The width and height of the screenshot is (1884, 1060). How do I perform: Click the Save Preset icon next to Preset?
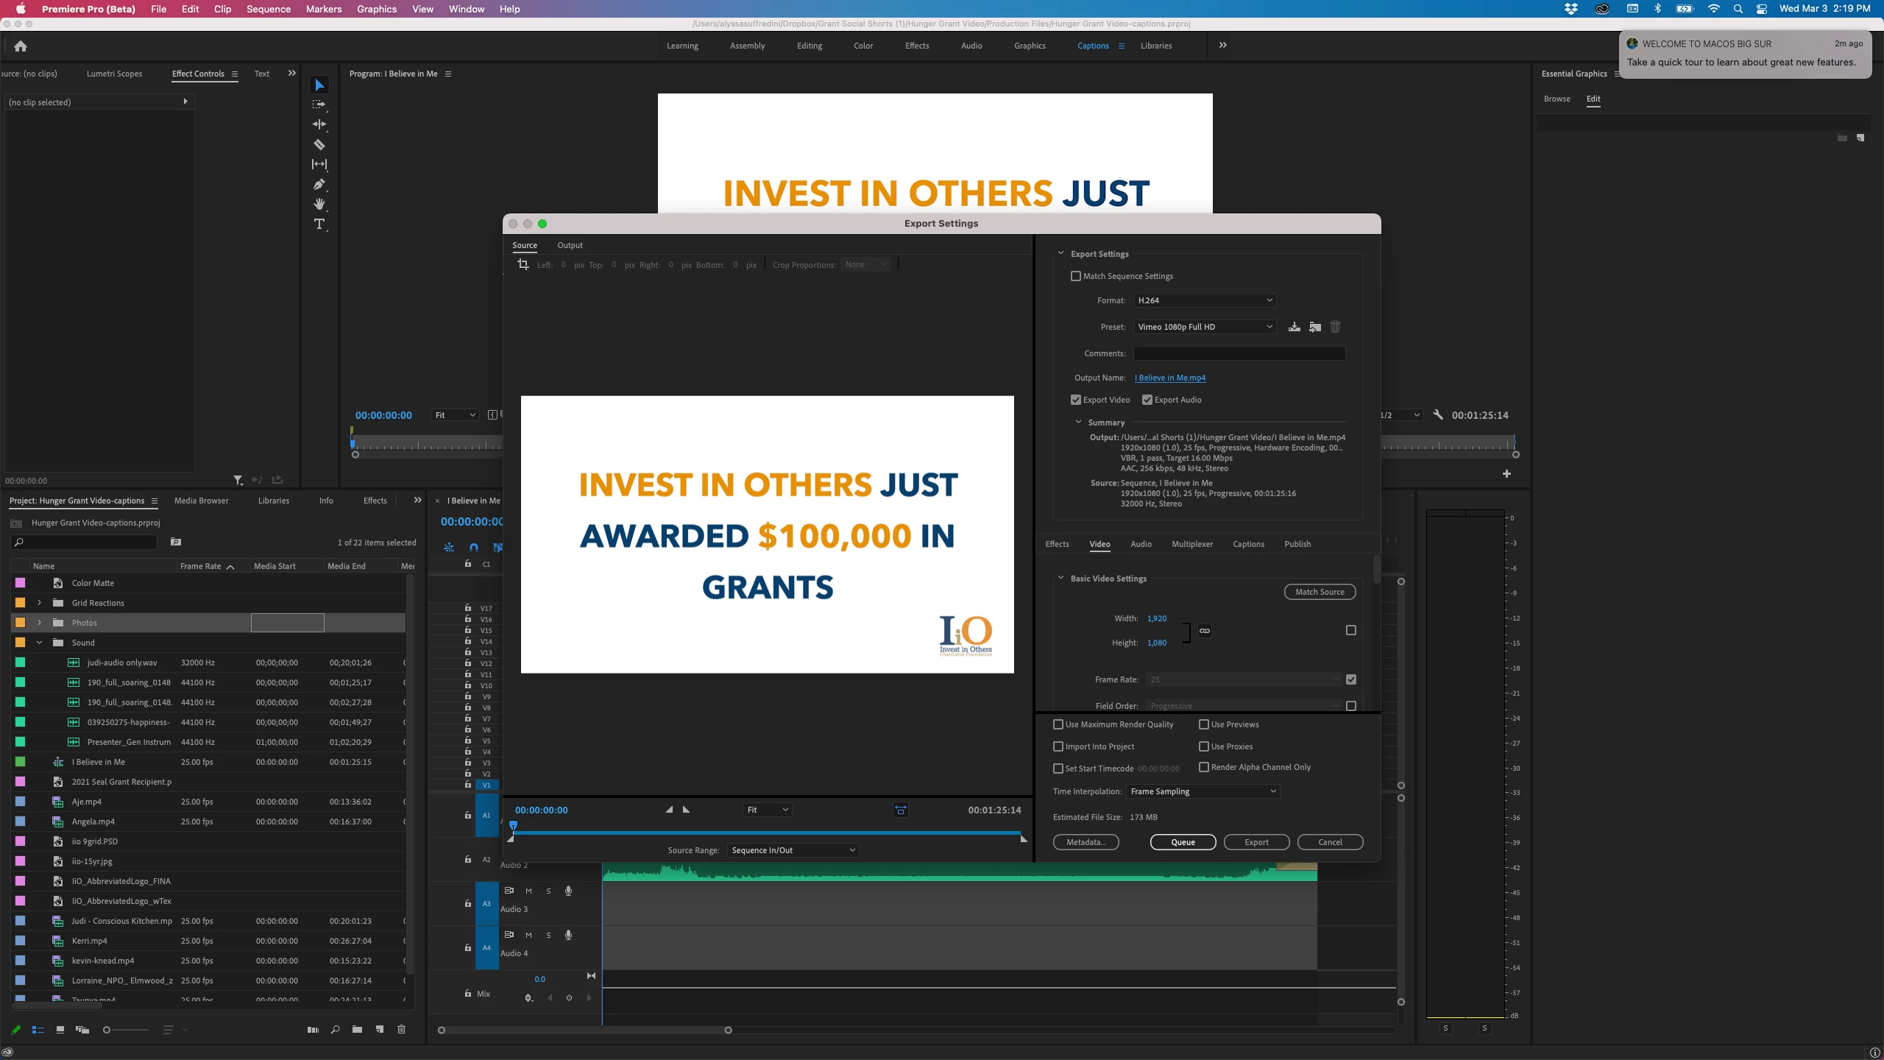coord(1294,327)
